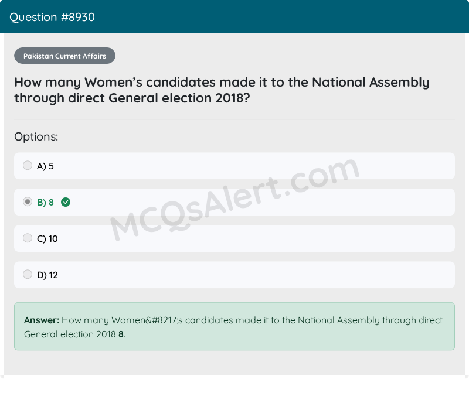
Task: Choose the radio button for option C
Action: click(x=28, y=238)
